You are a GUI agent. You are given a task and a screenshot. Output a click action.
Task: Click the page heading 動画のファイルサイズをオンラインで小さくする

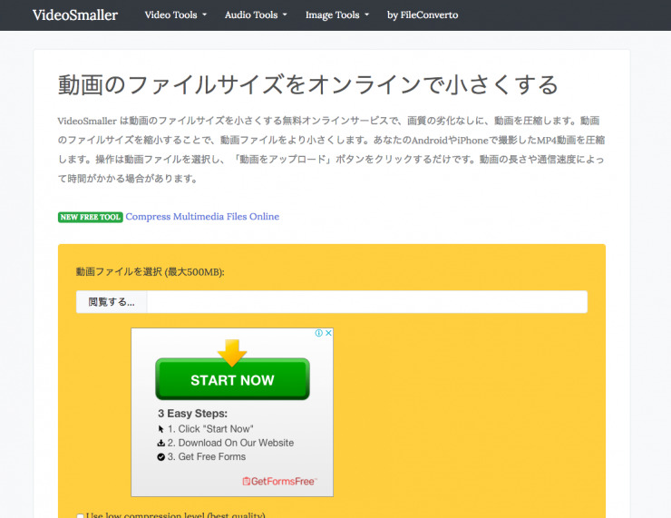pyautogui.click(x=308, y=84)
